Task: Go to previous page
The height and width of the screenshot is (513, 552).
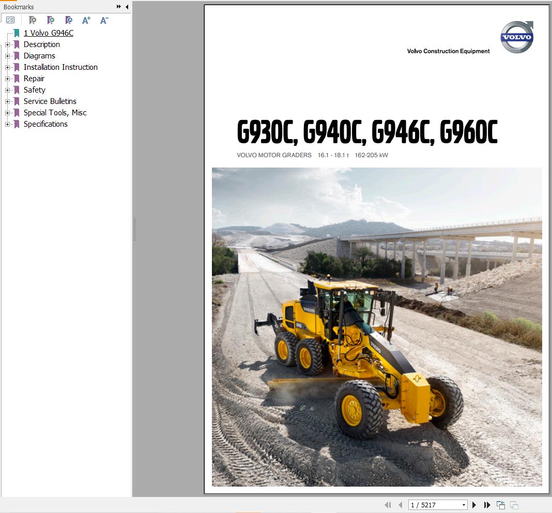Action: [x=400, y=505]
